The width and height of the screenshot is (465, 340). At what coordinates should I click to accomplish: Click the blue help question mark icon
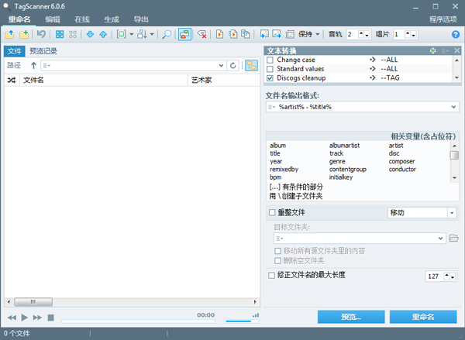tap(455, 35)
